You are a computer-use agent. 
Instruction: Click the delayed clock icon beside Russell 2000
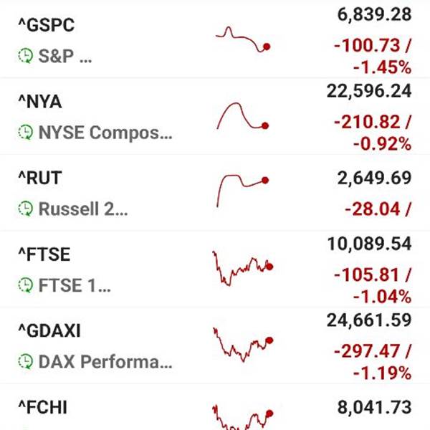(26, 209)
